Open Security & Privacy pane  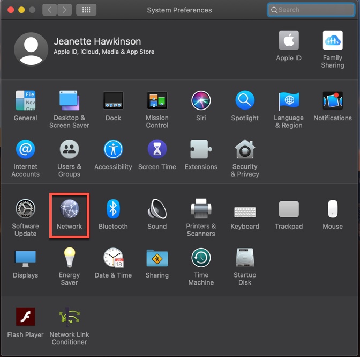point(245,149)
